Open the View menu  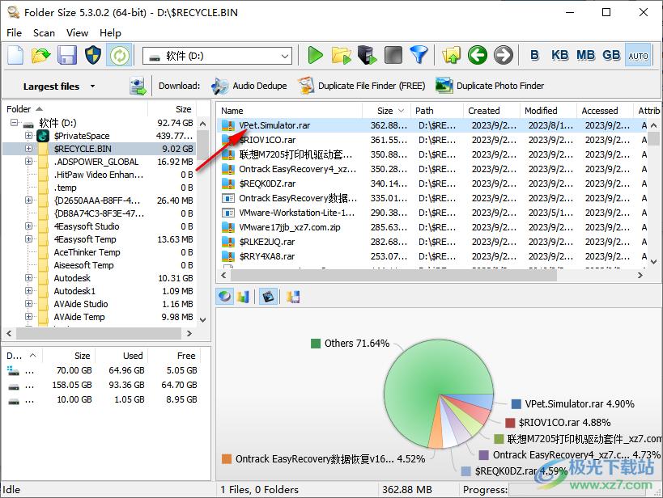(x=77, y=33)
